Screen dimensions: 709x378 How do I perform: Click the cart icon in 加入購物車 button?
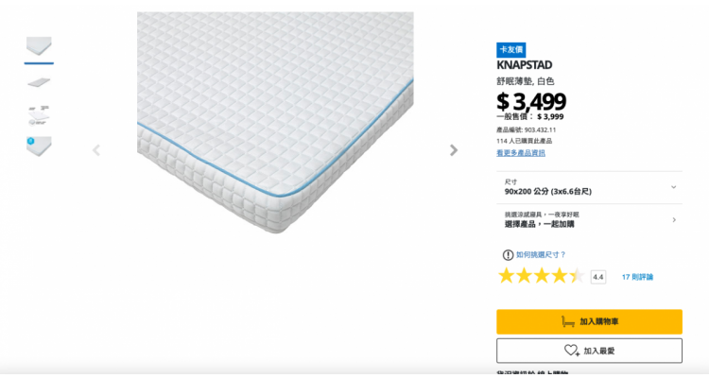[x=568, y=321]
